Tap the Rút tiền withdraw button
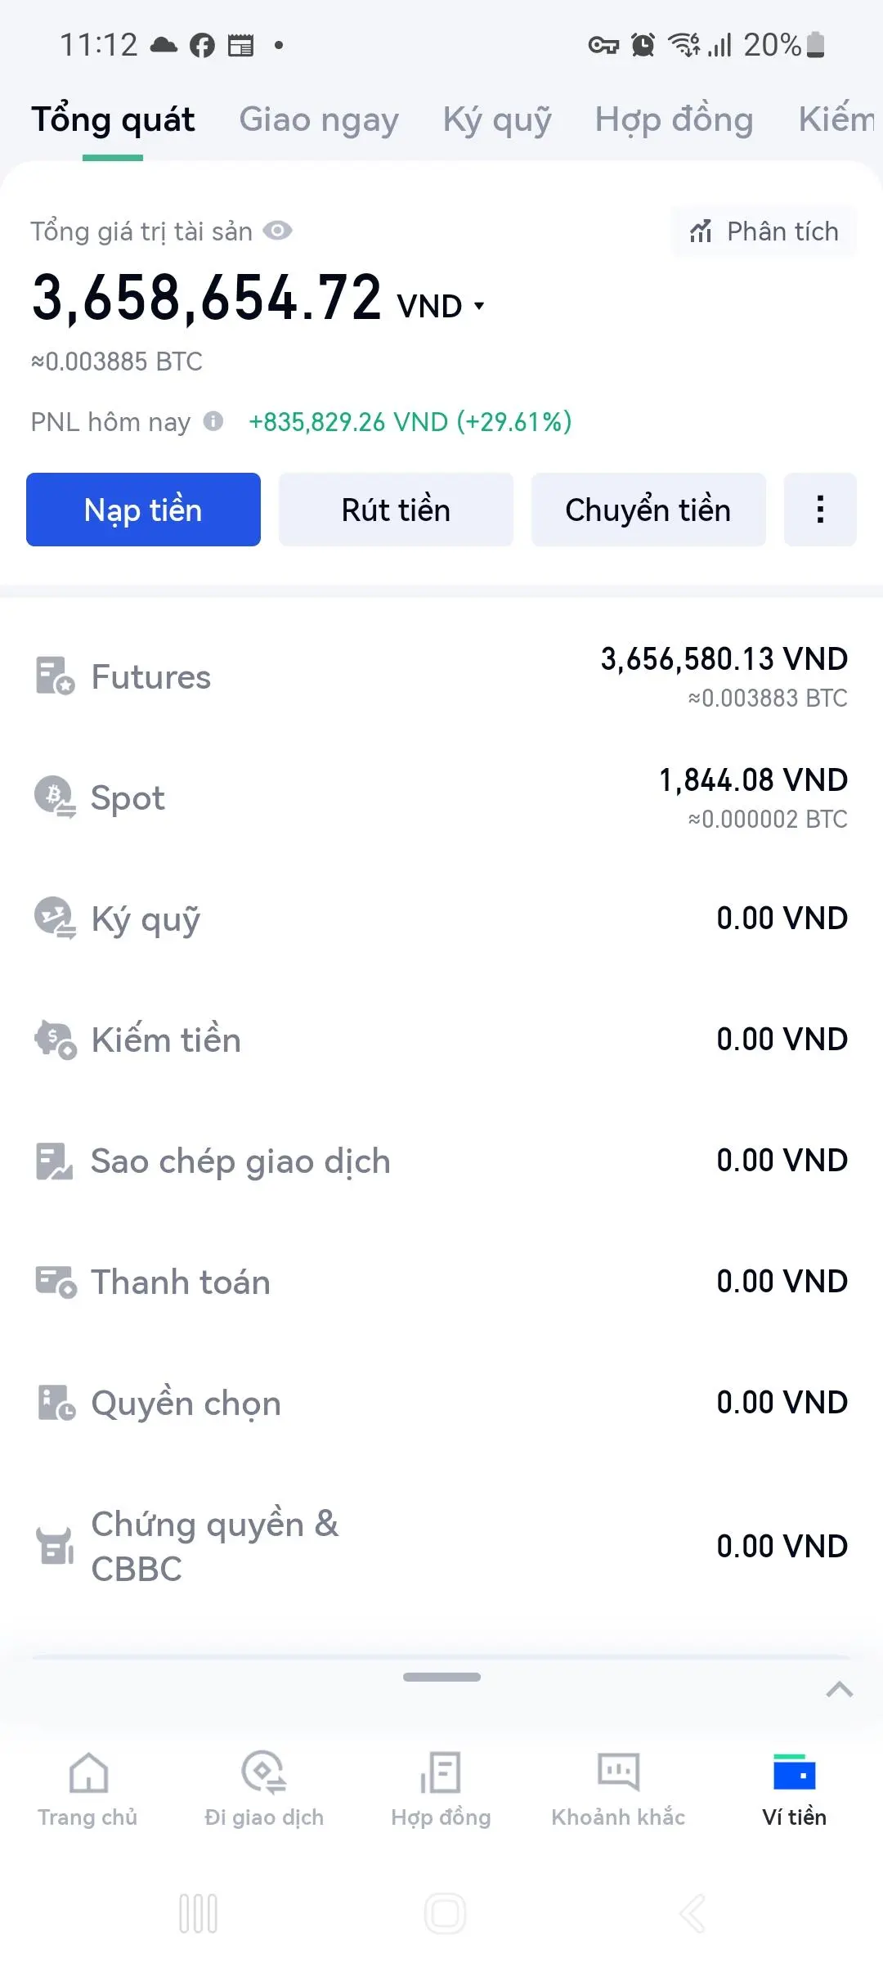Viewport: 883px width, 1963px height. click(x=396, y=510)
